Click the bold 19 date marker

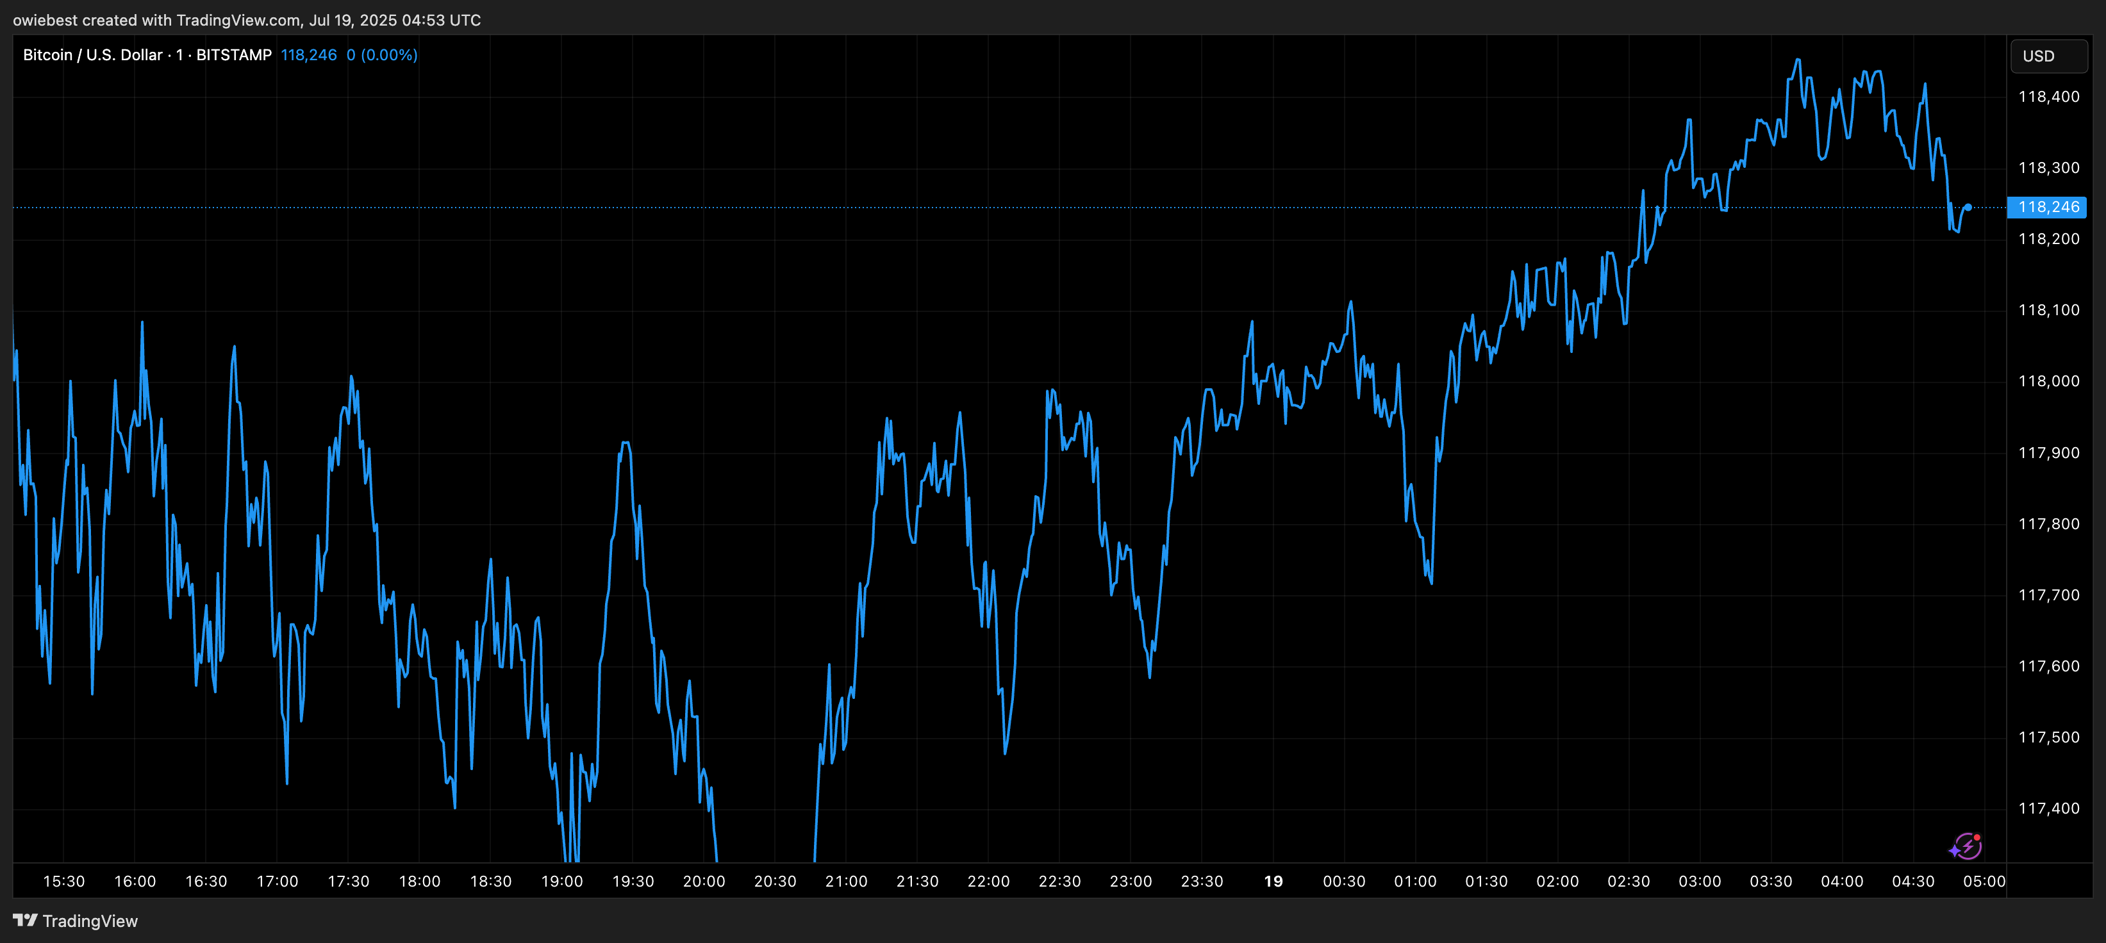[x=1273, y=881]
